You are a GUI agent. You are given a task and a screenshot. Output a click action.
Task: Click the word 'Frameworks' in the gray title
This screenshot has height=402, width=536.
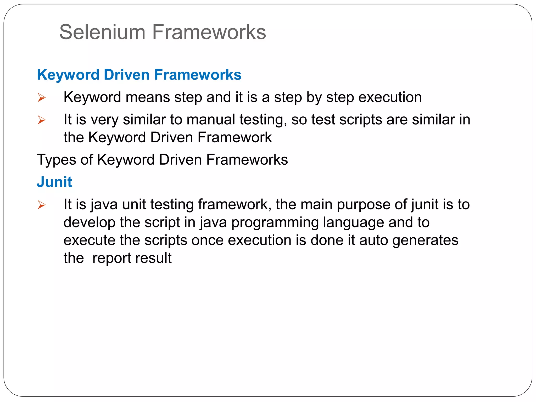[209, 32]
